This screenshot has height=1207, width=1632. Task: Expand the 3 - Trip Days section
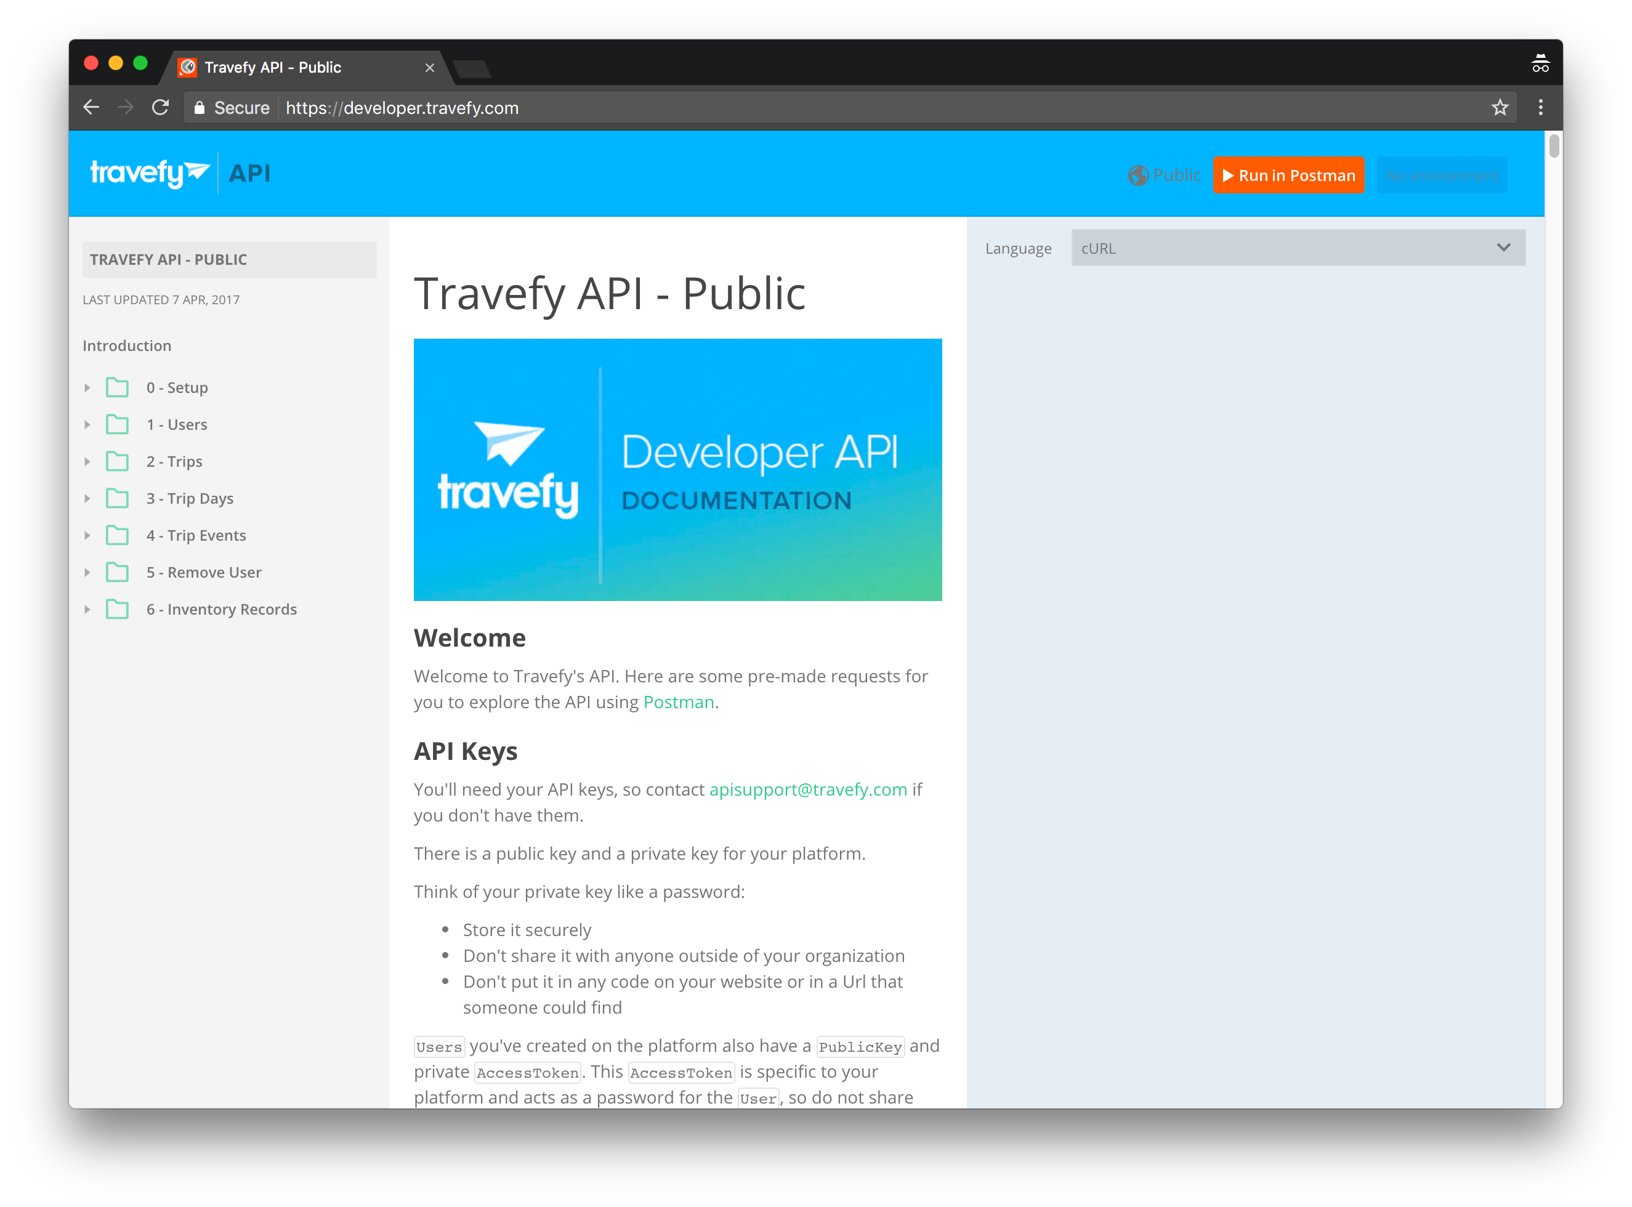coord(87,498)
